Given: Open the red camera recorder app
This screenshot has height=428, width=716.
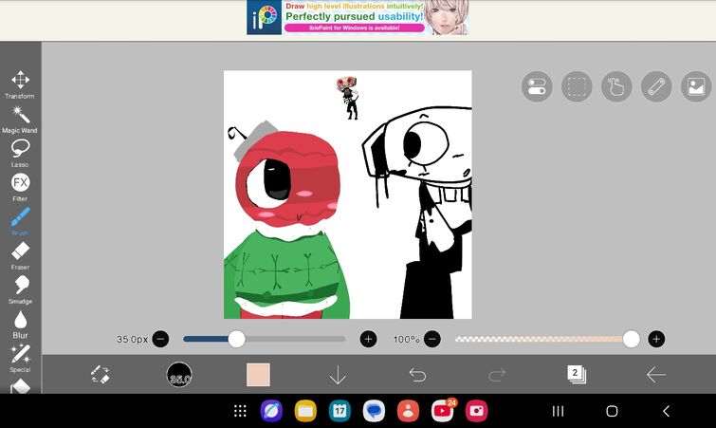Looking at the screenshot, I should coord(477,411).
